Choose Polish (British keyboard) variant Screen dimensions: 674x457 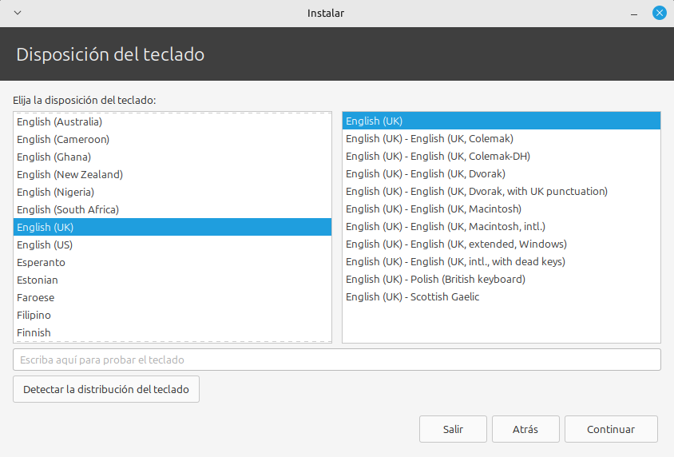pyautogui.click(x=502, y=280)
